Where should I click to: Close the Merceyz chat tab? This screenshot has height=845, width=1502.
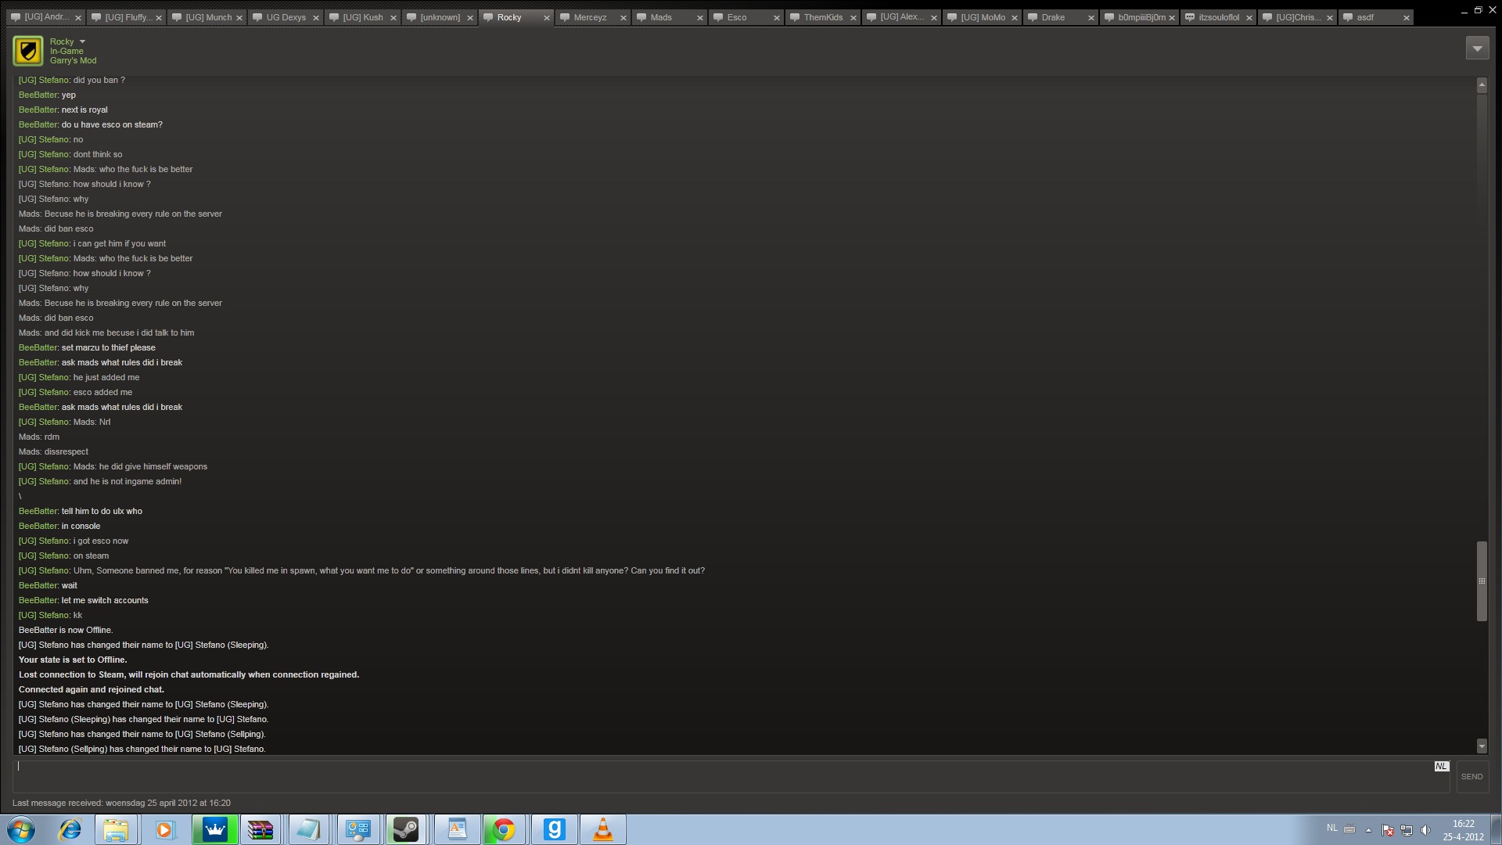(623, 17)
